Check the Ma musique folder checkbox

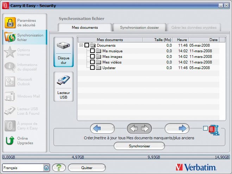(x=92, y=51)
